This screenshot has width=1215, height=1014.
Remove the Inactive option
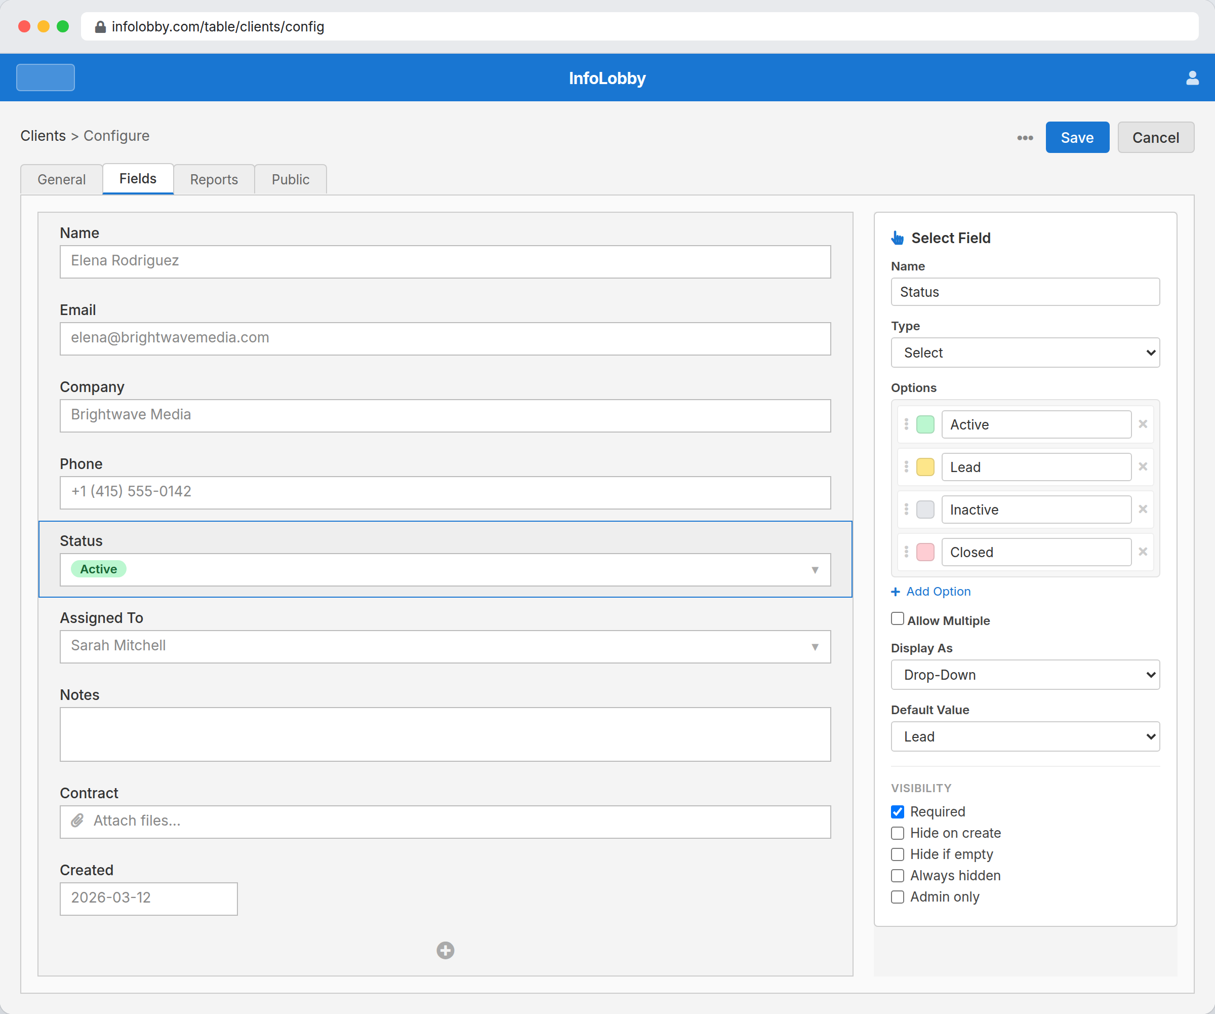click(x=1143, y=510)
